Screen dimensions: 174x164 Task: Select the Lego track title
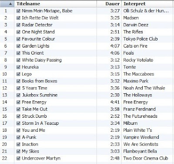coord(27,74)
